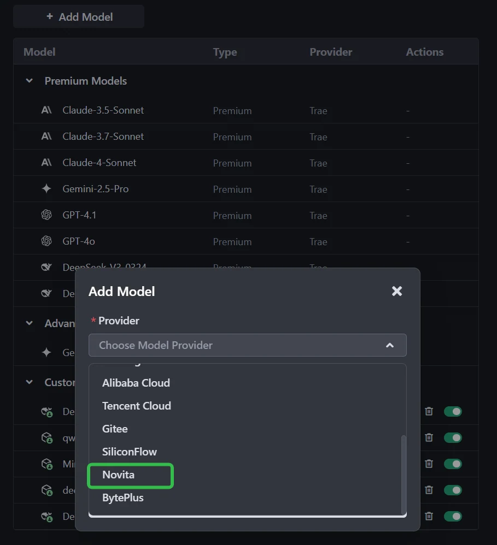The height and width of the screenshot is (545, 497).
Task: Delete the Mi custom model with trash icon
Action: click(429, 464)
